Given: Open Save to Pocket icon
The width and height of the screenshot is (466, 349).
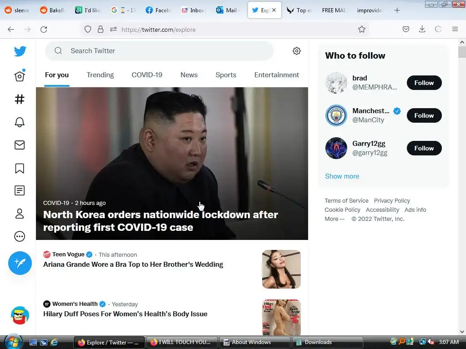Looking at the screenshot, I should coord(406,29).
